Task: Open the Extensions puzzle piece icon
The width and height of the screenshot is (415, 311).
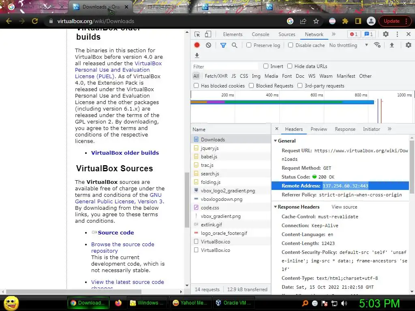Action: 345,21
